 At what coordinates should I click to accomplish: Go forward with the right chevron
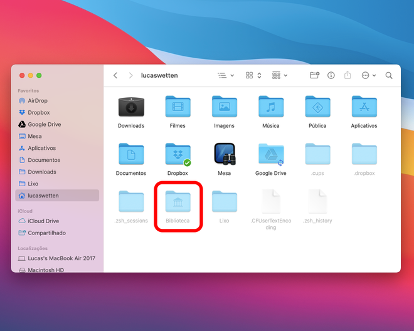(x=130, y=75)
